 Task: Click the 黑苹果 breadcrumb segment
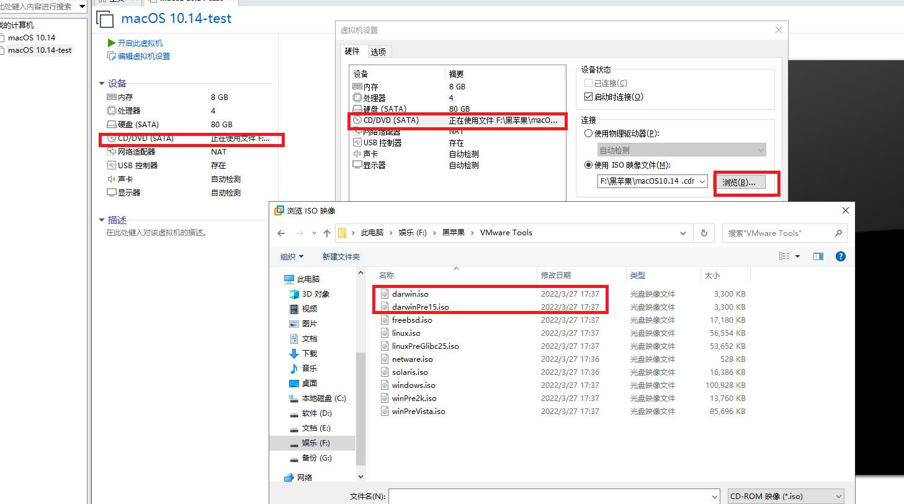pos(454,233)
